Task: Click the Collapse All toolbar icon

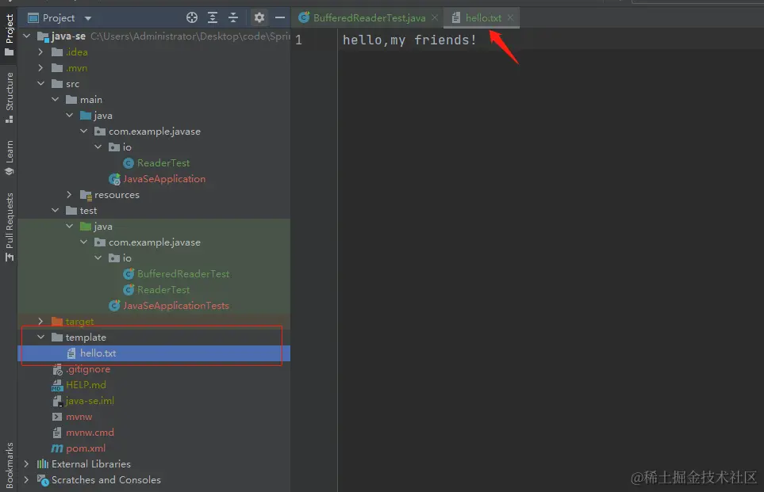Action: click(233, 18)
